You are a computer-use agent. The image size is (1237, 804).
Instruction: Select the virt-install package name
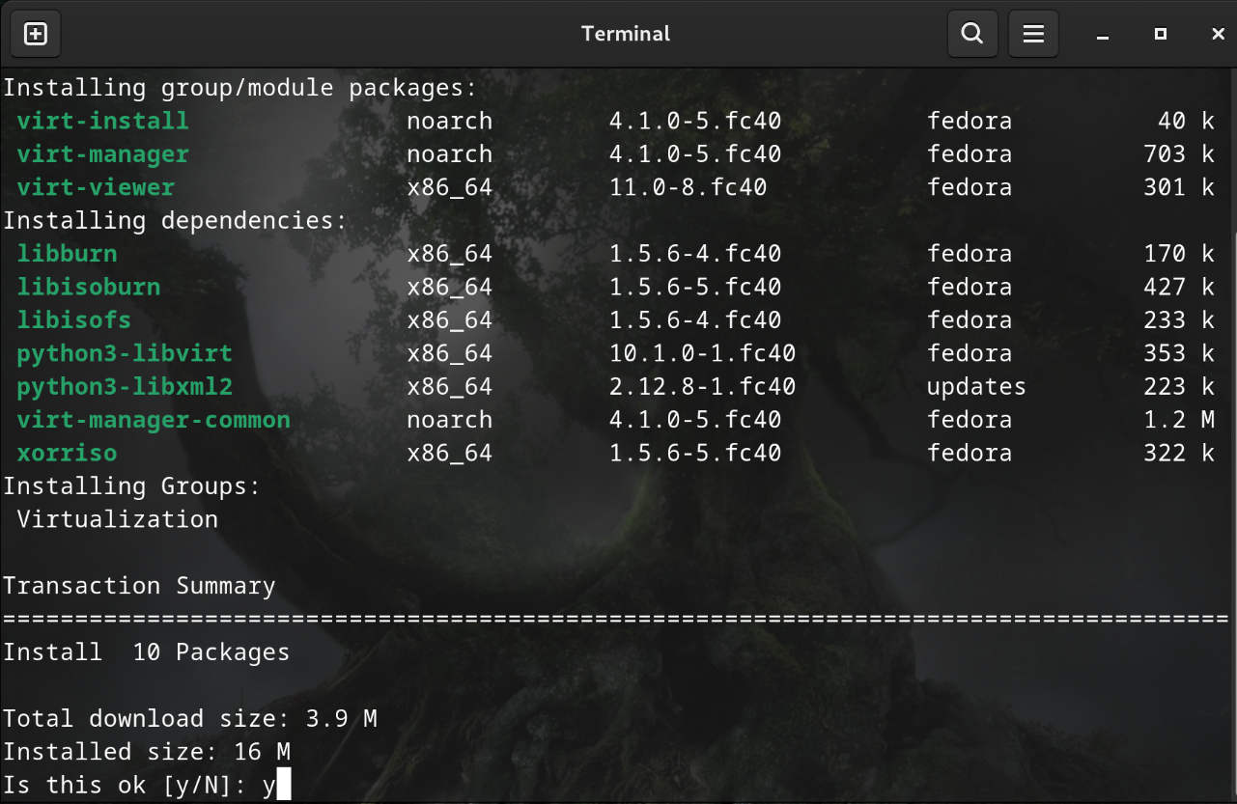coord(102,121)
